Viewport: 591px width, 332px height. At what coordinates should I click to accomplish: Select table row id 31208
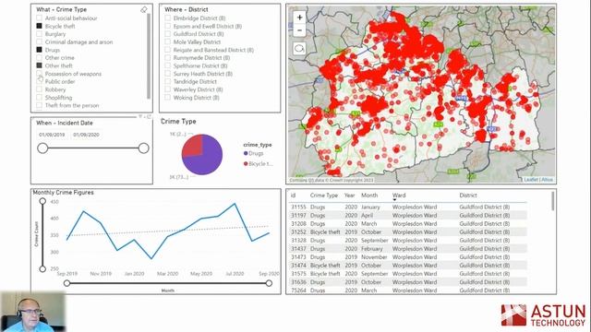tap(408, 223)
